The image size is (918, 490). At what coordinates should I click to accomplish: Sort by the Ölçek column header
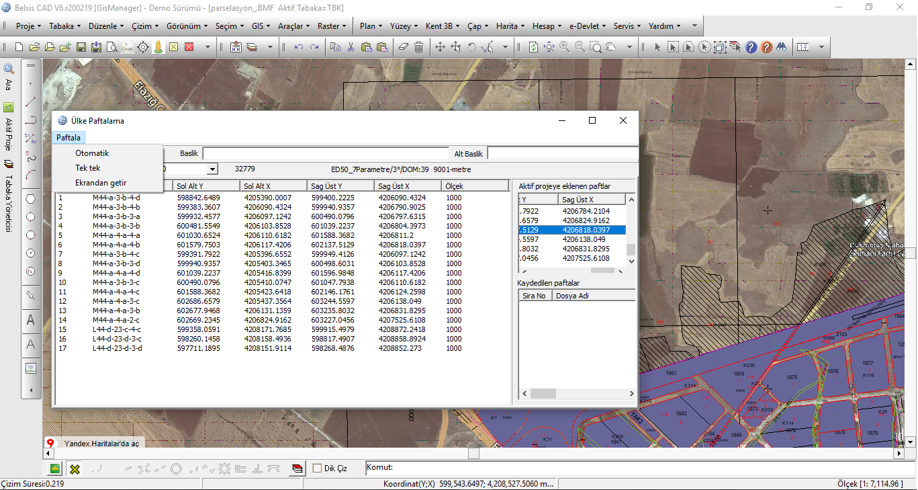click(x=475, y=186)
